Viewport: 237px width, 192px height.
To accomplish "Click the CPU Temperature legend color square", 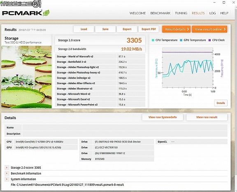I will click(x=153, y=40).
